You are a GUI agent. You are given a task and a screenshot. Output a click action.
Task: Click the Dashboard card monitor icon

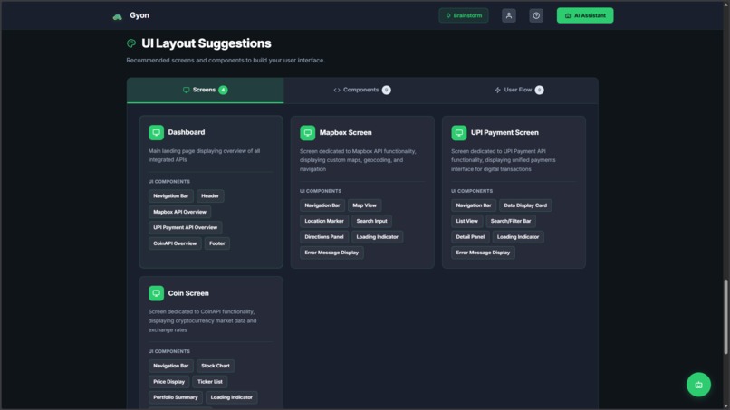[x=156, y=133]
